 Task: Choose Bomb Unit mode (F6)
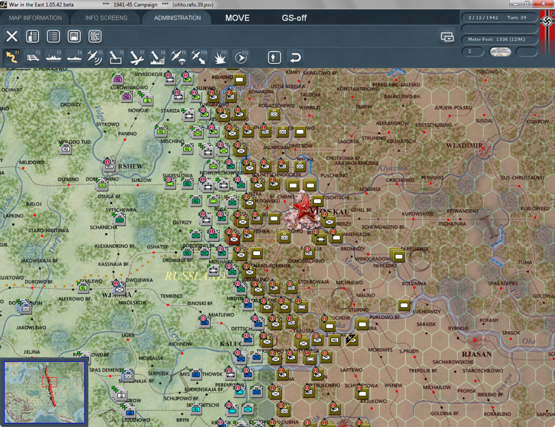[x=116, y=57]
